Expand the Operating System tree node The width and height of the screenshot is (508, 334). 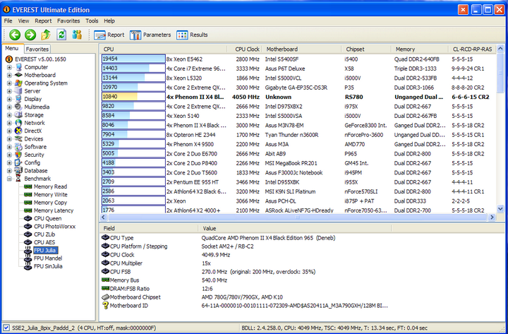[9, 83]
